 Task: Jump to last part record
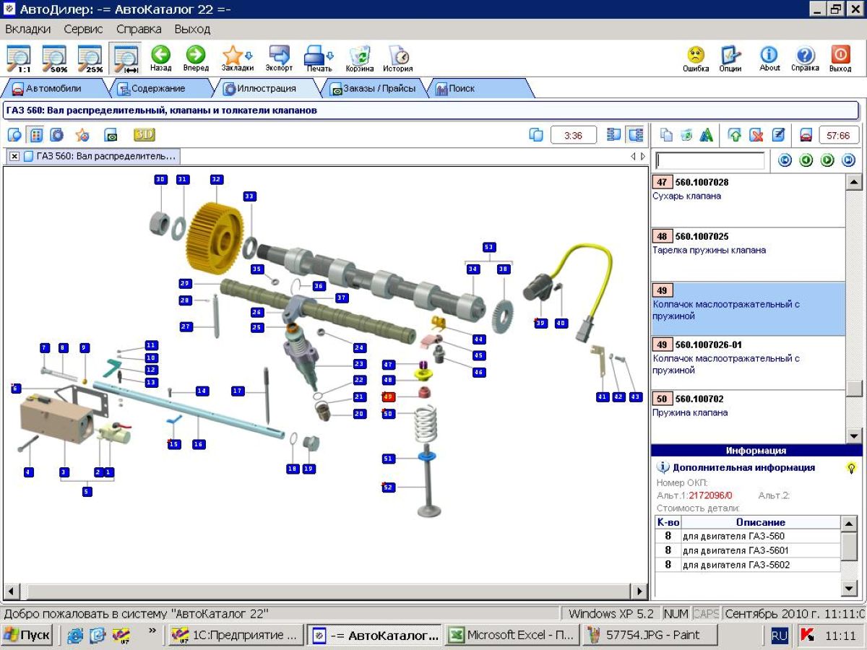pyautogui.click(x=848, y=160)
